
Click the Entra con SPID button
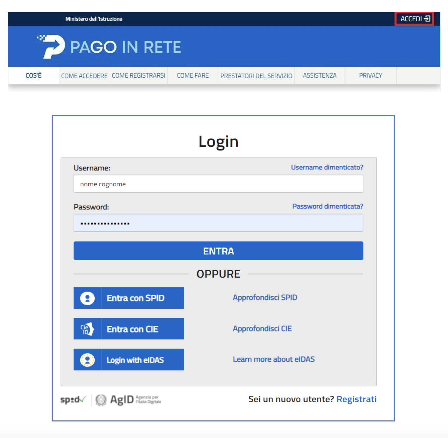pos(129,298)
